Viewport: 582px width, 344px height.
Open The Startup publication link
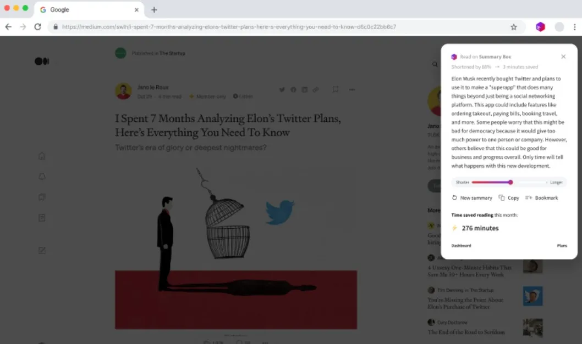click(172, 53)
